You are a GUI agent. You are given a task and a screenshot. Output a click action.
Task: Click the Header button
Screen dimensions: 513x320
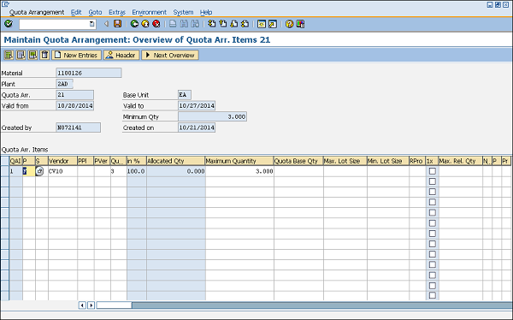121,55
